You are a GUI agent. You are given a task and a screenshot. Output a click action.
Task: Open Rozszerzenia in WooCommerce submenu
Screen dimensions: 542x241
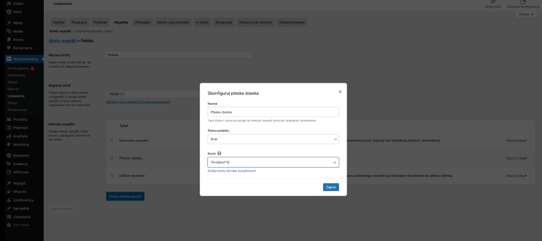[17, 110]
